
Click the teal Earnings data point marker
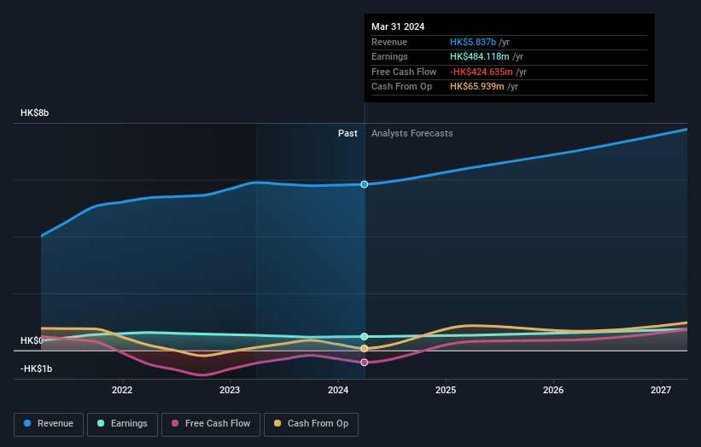[x=365, y=336]
